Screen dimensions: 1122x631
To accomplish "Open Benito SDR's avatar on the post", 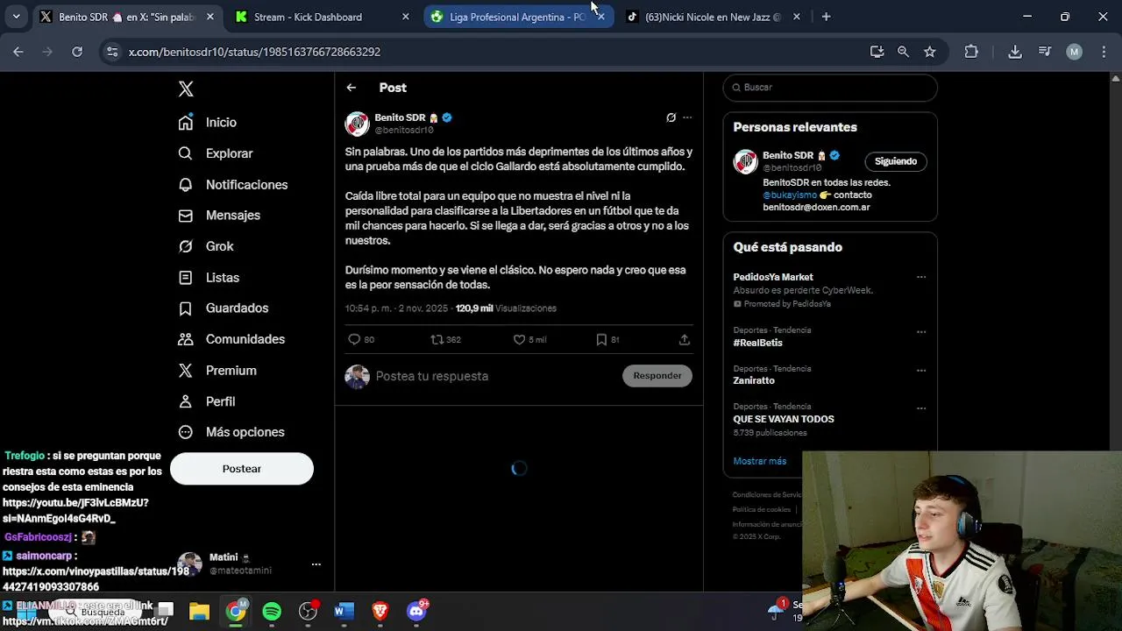I will 357,124.
